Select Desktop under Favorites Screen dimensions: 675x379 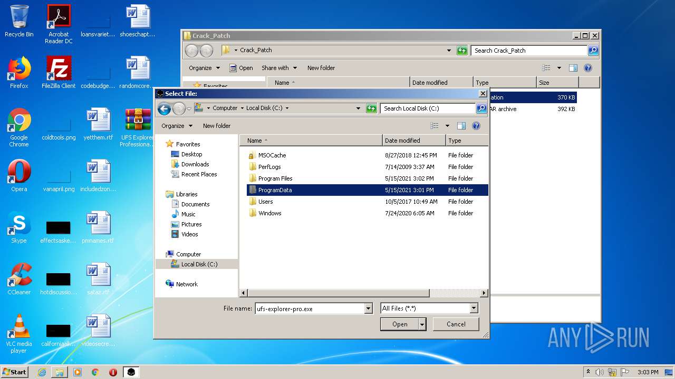[191, 154]
